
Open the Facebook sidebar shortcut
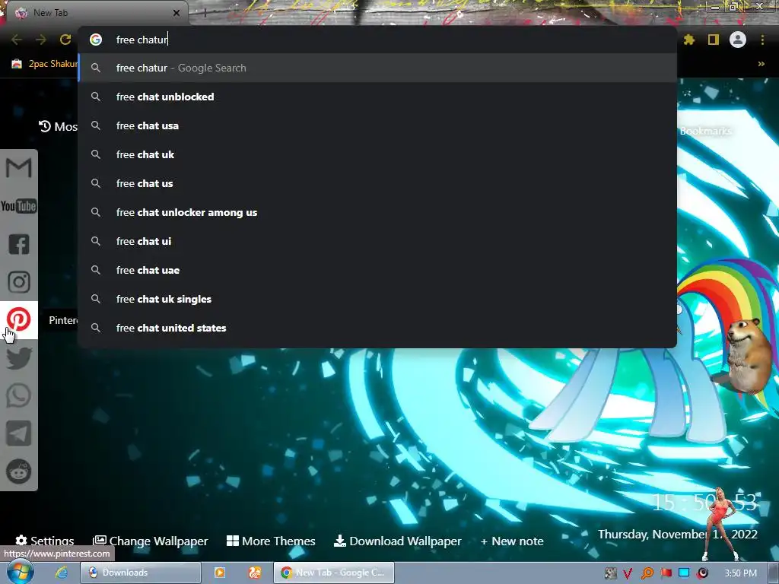coord(19,244)
